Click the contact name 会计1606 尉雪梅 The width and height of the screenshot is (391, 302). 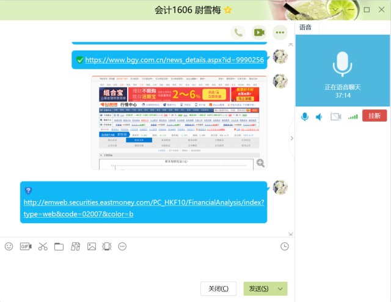point(188,10)
